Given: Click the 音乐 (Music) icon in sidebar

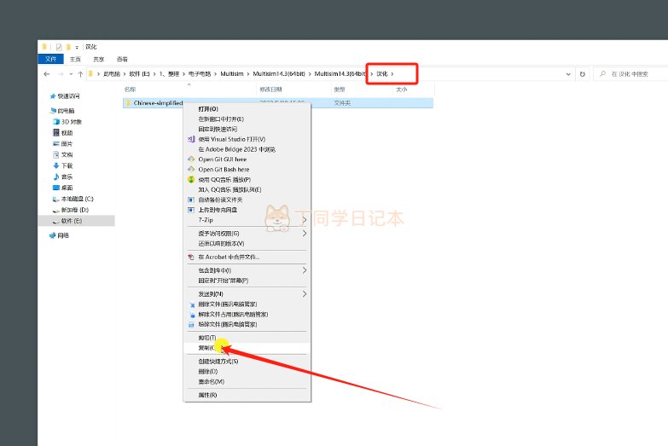Looking at the screenshot, I should 55,177.
